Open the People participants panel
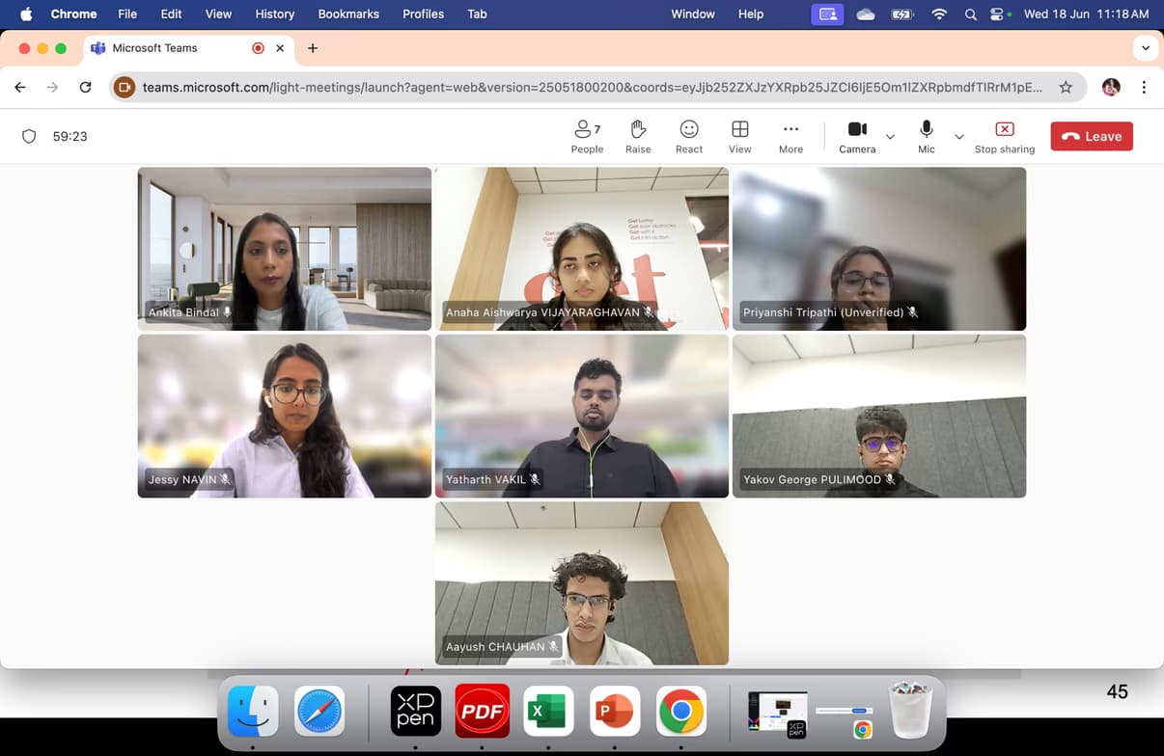The image size is (1164, 756). point(586,137)
